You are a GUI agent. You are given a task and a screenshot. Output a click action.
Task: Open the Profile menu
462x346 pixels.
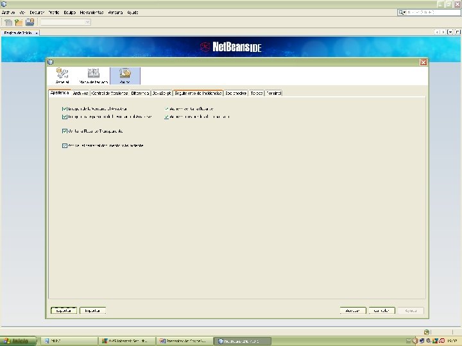tap(54, 13)
